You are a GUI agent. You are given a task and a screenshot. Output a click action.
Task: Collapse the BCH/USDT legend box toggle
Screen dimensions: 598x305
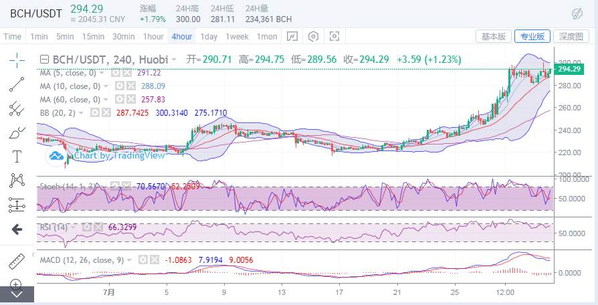click(44, 60)
